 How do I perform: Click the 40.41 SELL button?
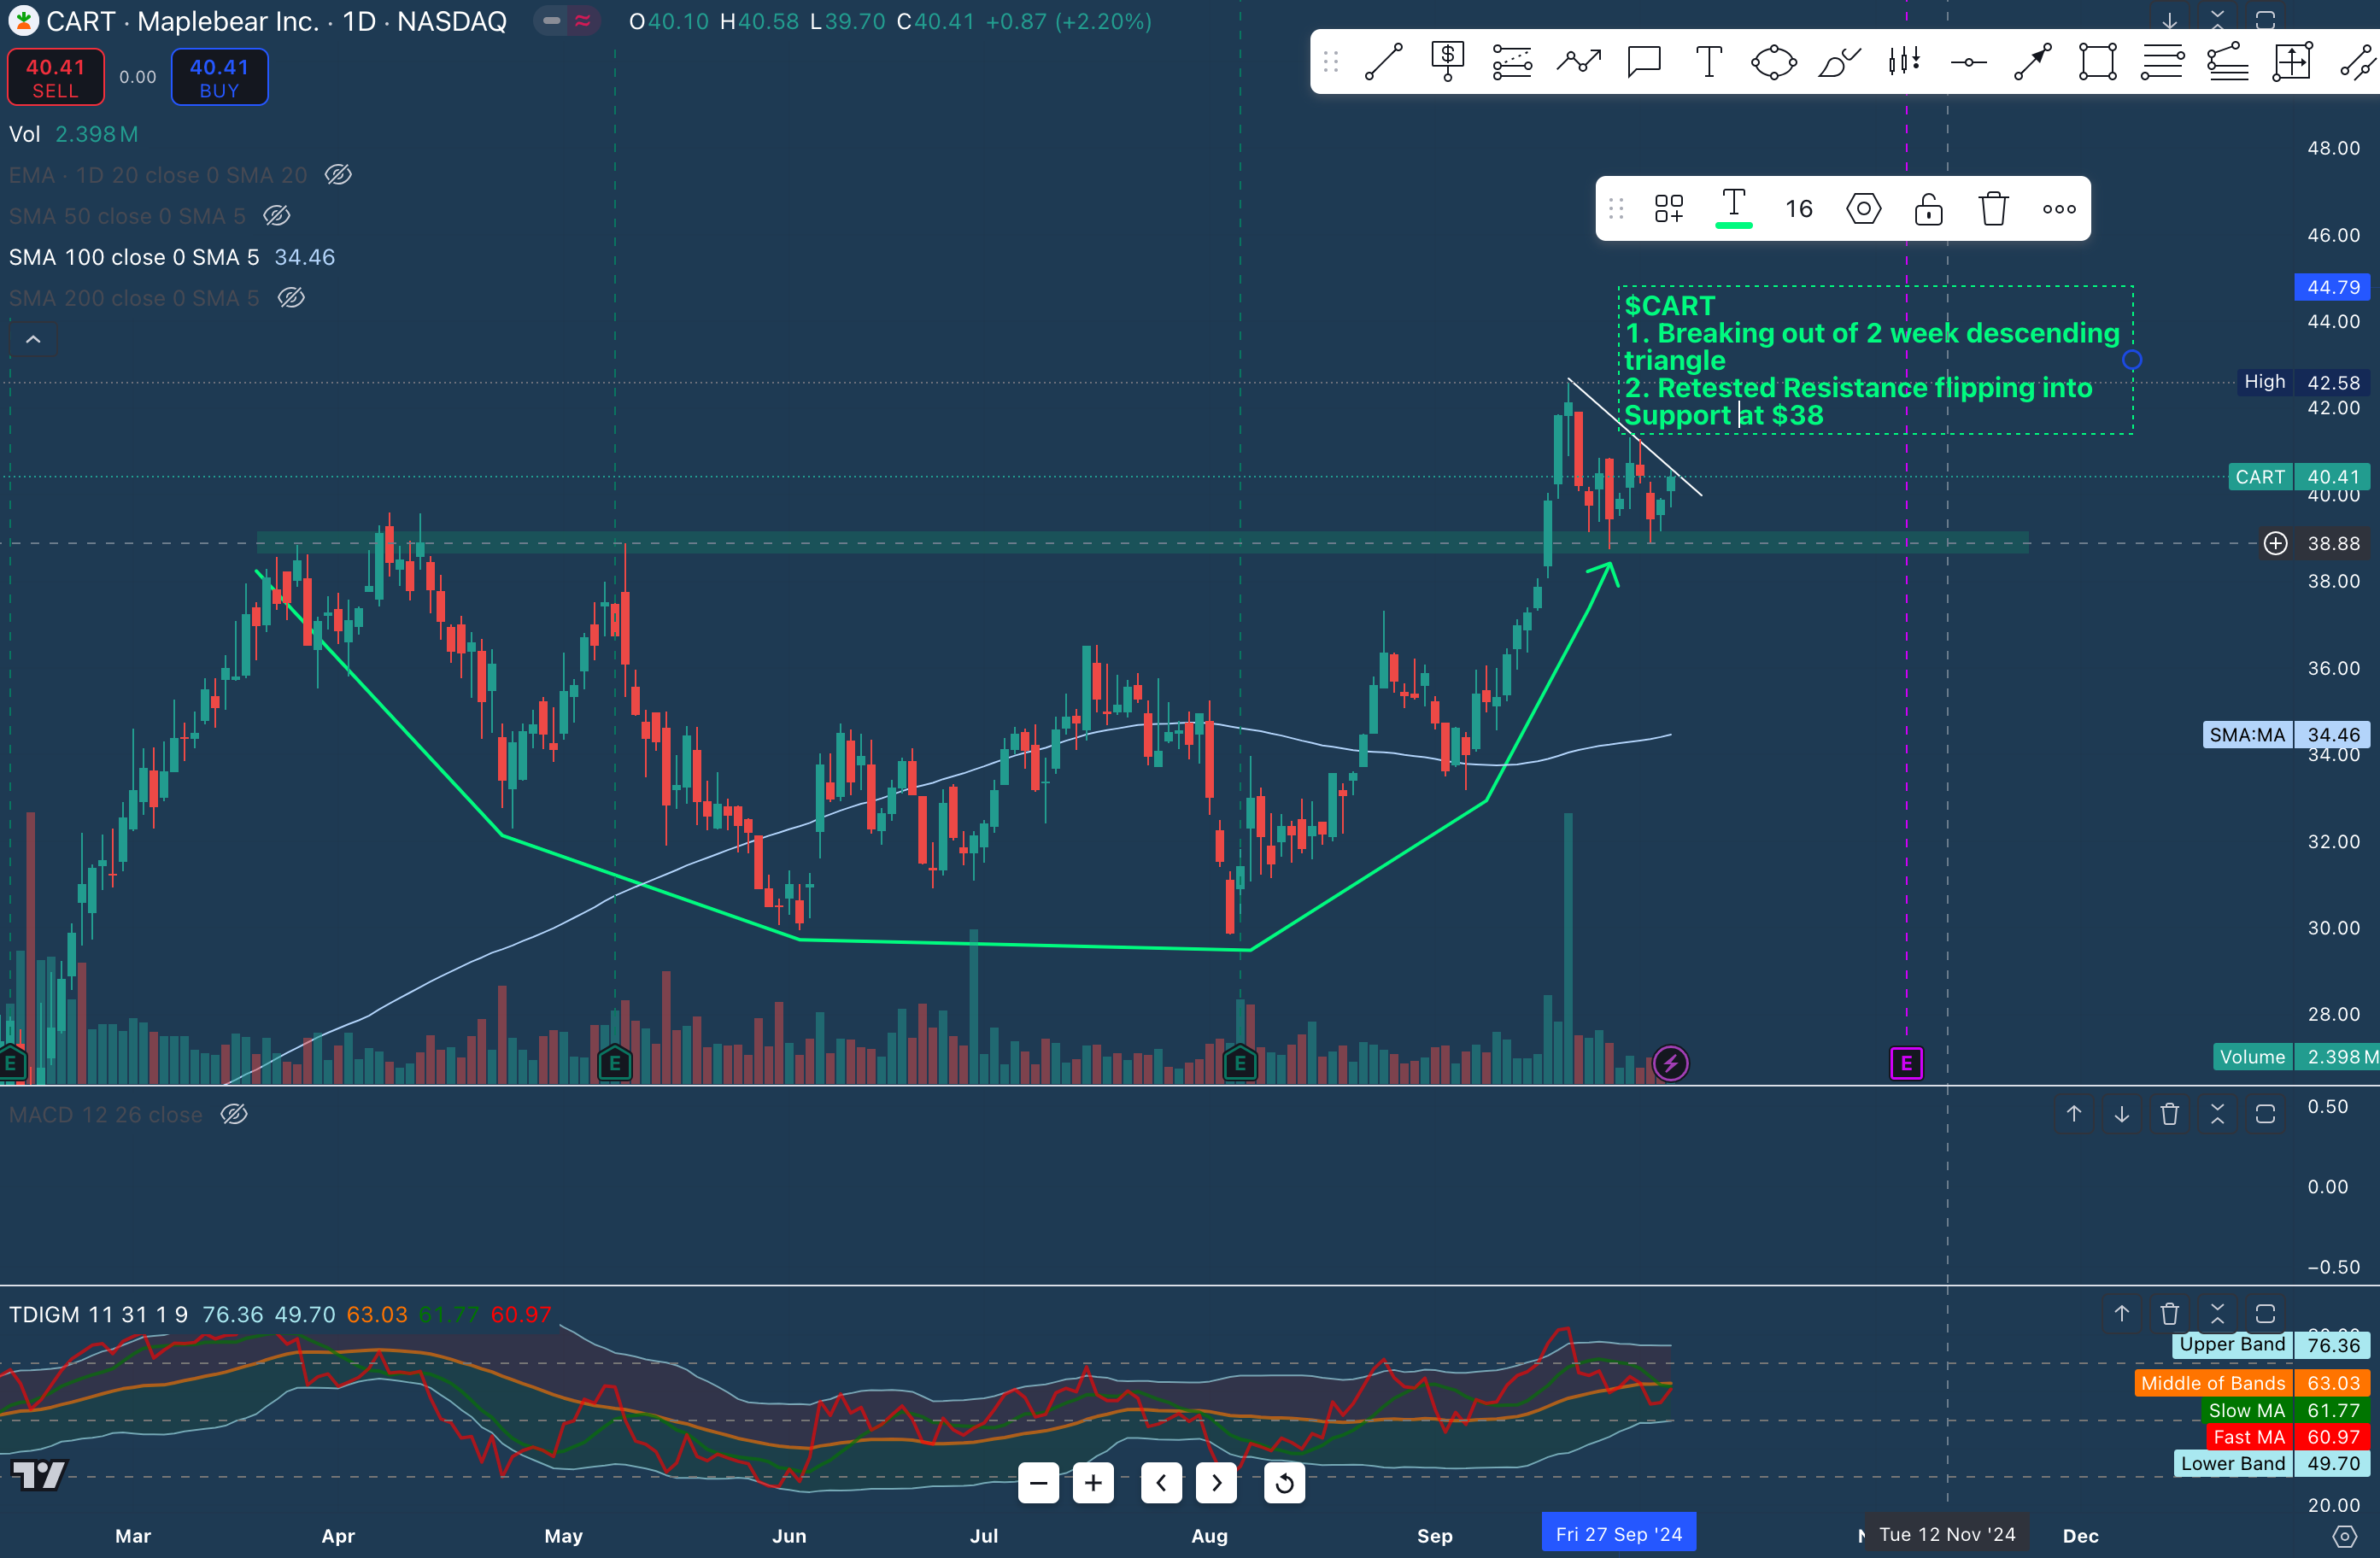coord(56,77)
